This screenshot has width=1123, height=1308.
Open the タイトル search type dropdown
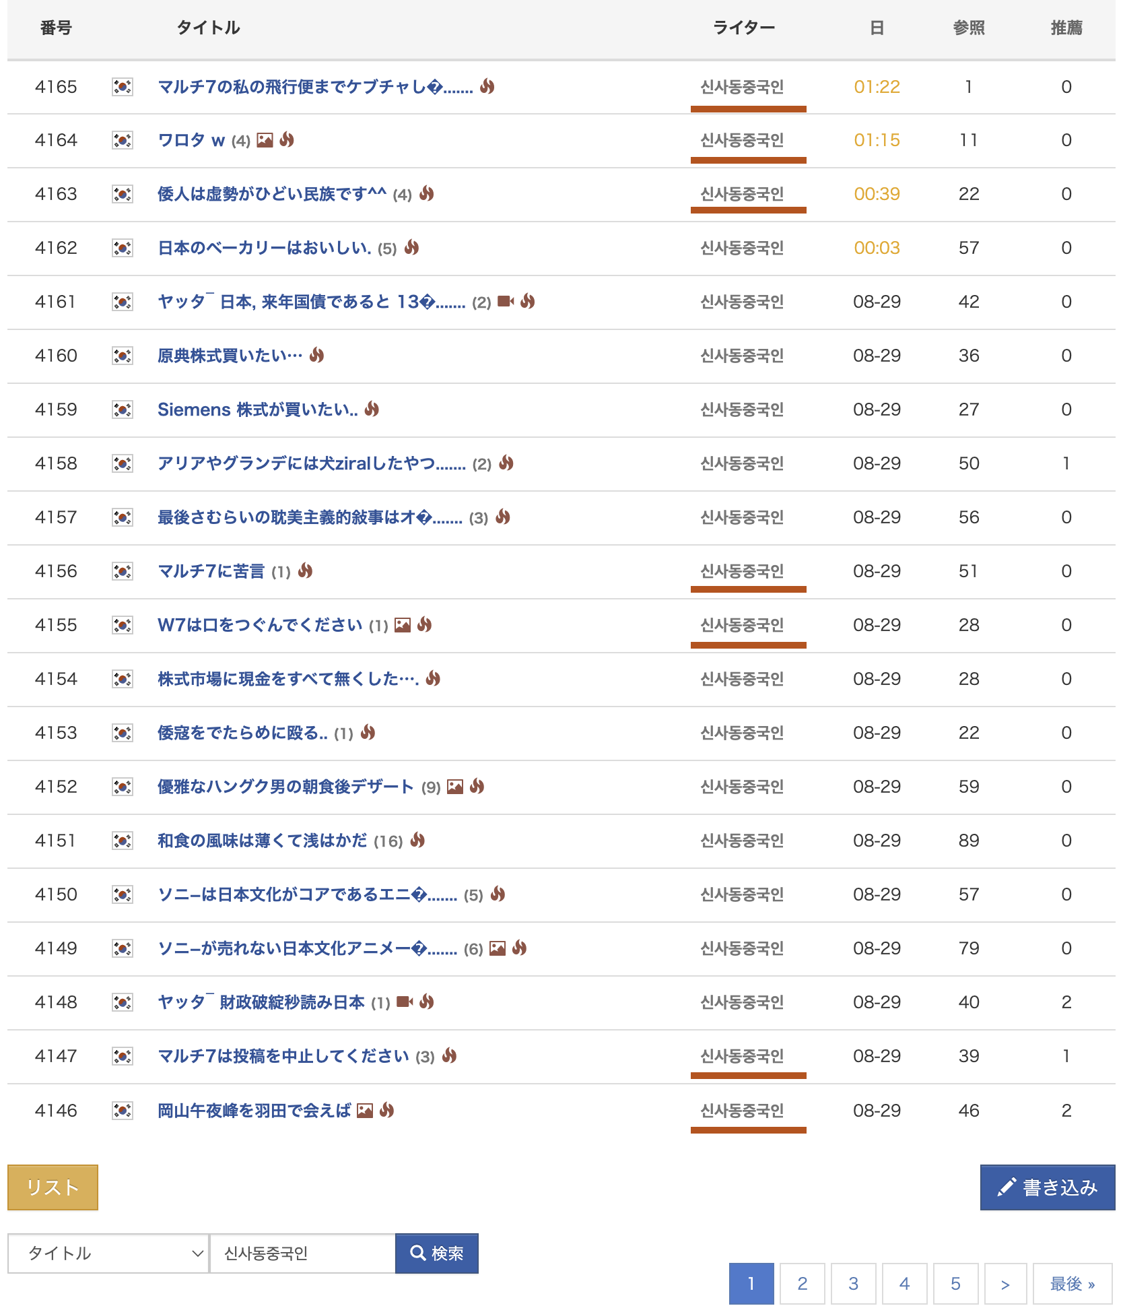[x=108, y=1253]
